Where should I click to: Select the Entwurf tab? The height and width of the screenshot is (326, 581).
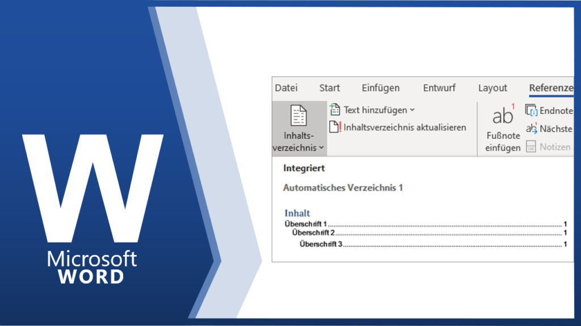[439, 88]
